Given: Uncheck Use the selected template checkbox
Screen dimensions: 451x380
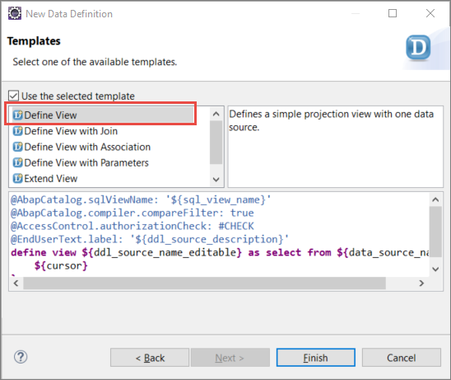Looking at the screenshot, I should [13, 96].
